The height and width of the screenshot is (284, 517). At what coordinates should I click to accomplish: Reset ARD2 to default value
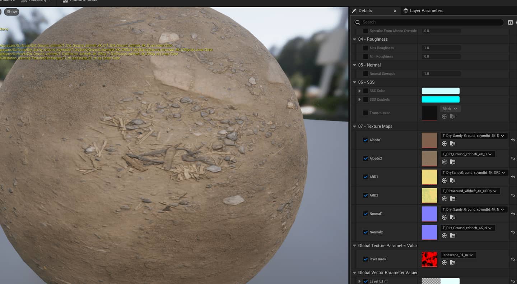513,195
